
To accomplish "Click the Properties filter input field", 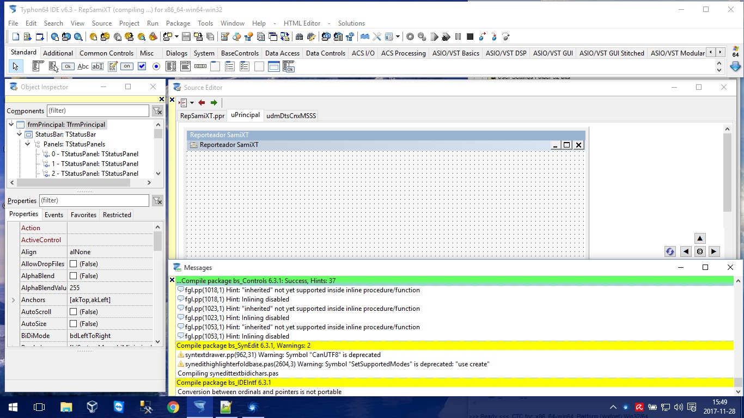I will pos(94,200).
